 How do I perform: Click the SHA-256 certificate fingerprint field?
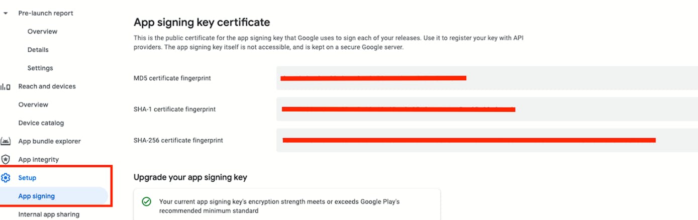point(486,140)
